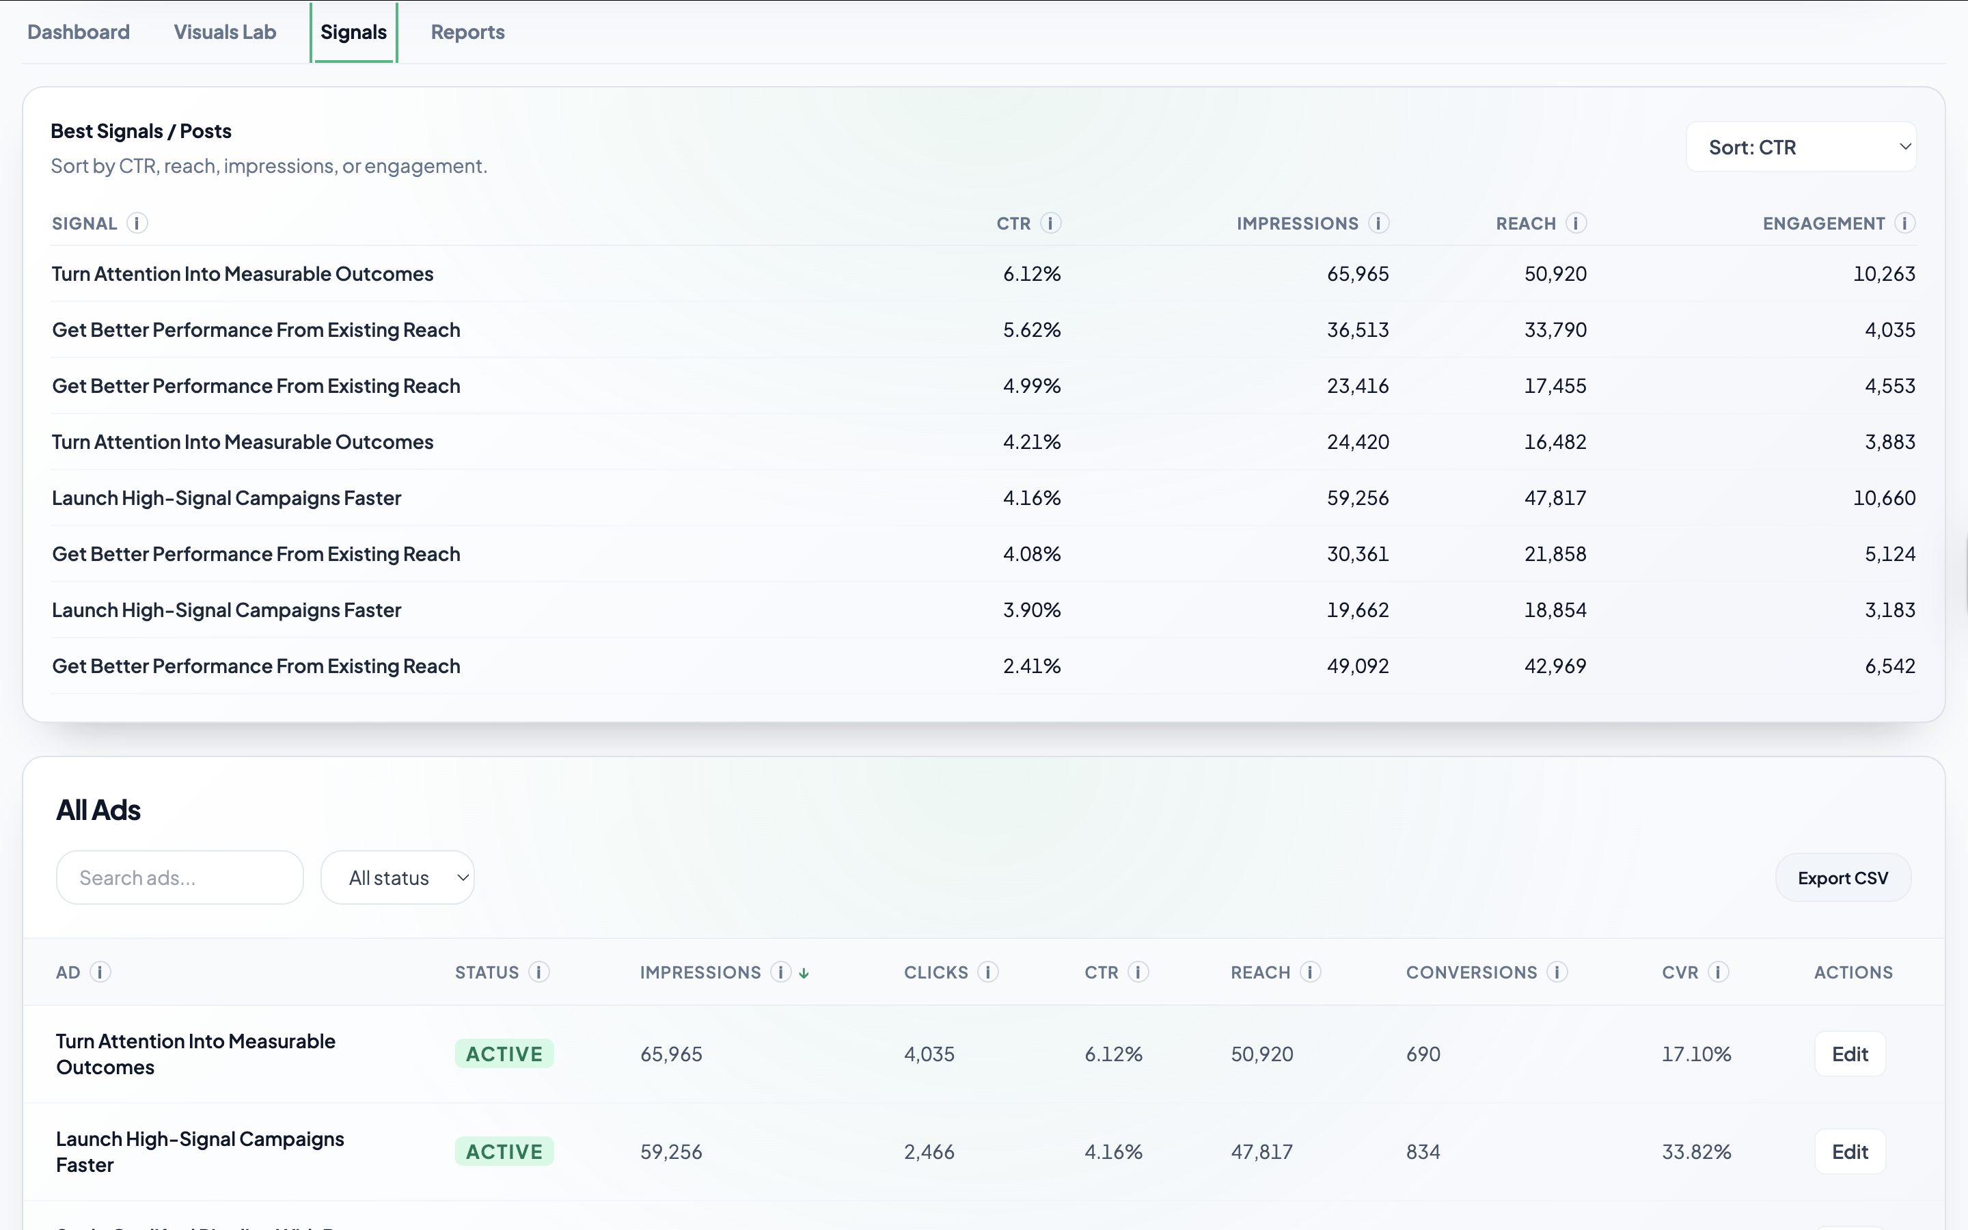Switch to the Reports tab
This screenshot has height=1230, width=1968.
click(x=467, y=31)
